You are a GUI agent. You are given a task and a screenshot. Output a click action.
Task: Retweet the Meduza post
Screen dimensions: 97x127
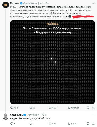[31, 108]
